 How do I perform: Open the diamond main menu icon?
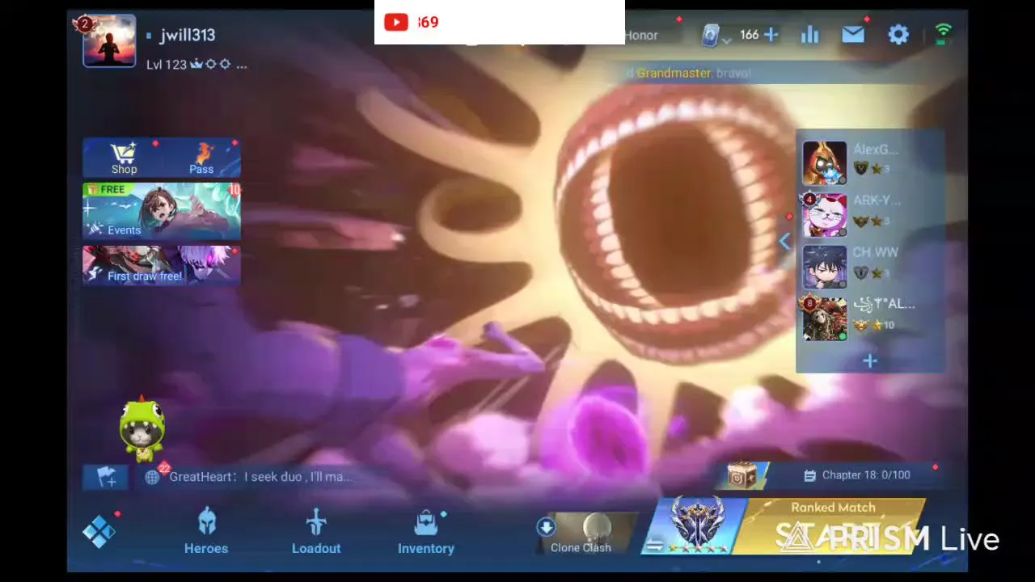[99, 532]
